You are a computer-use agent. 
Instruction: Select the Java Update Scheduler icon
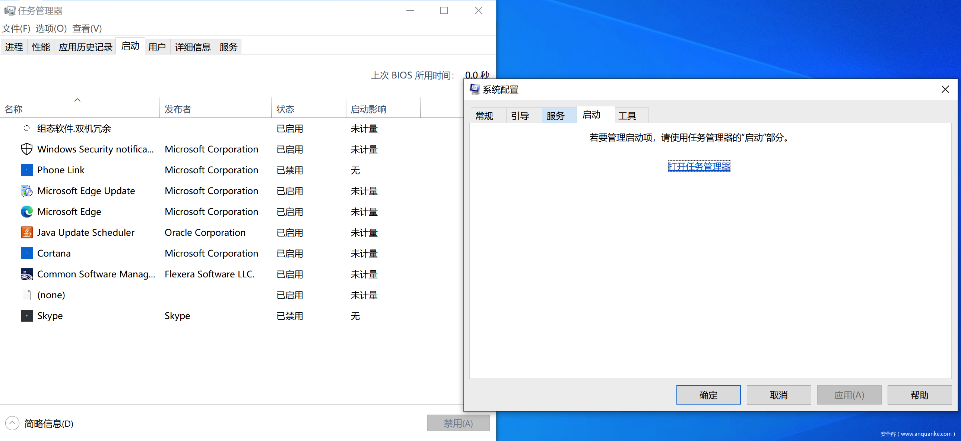tap(26, 233)
